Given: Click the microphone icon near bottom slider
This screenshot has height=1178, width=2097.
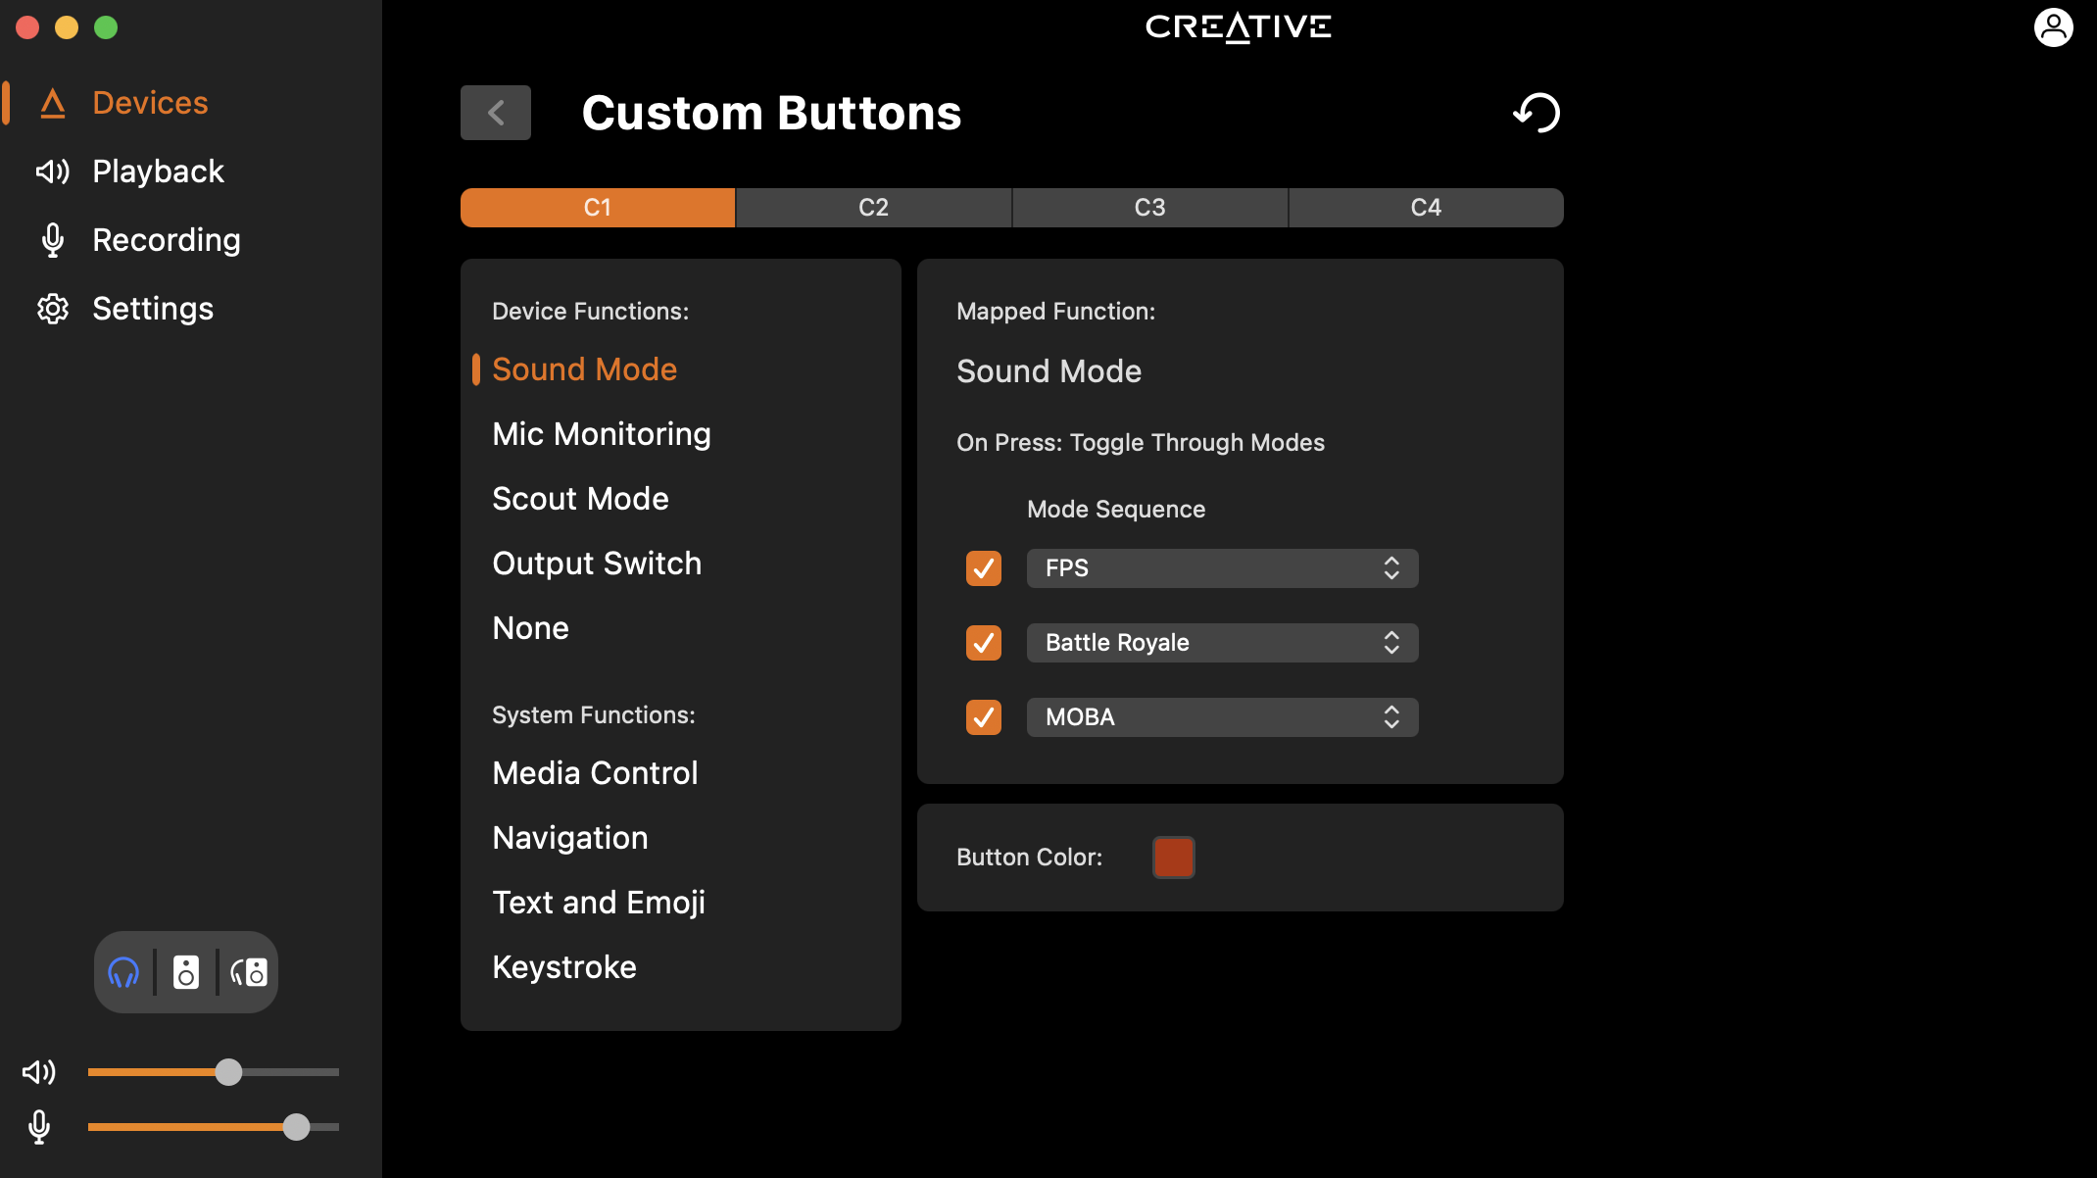Looking at the screenshot, I should tap(39, 1127).
